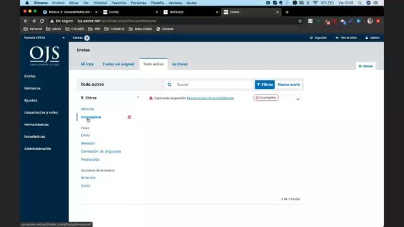Click the Tareas notification count badge
Screen dimensions: 404x227
(87, 38)
